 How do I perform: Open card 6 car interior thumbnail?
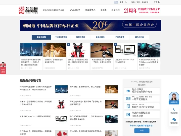[149, 50]
